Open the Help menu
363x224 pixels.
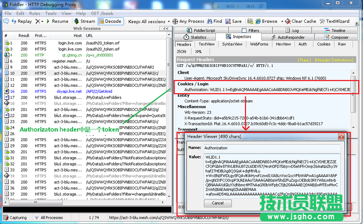(x=81, y=14)
